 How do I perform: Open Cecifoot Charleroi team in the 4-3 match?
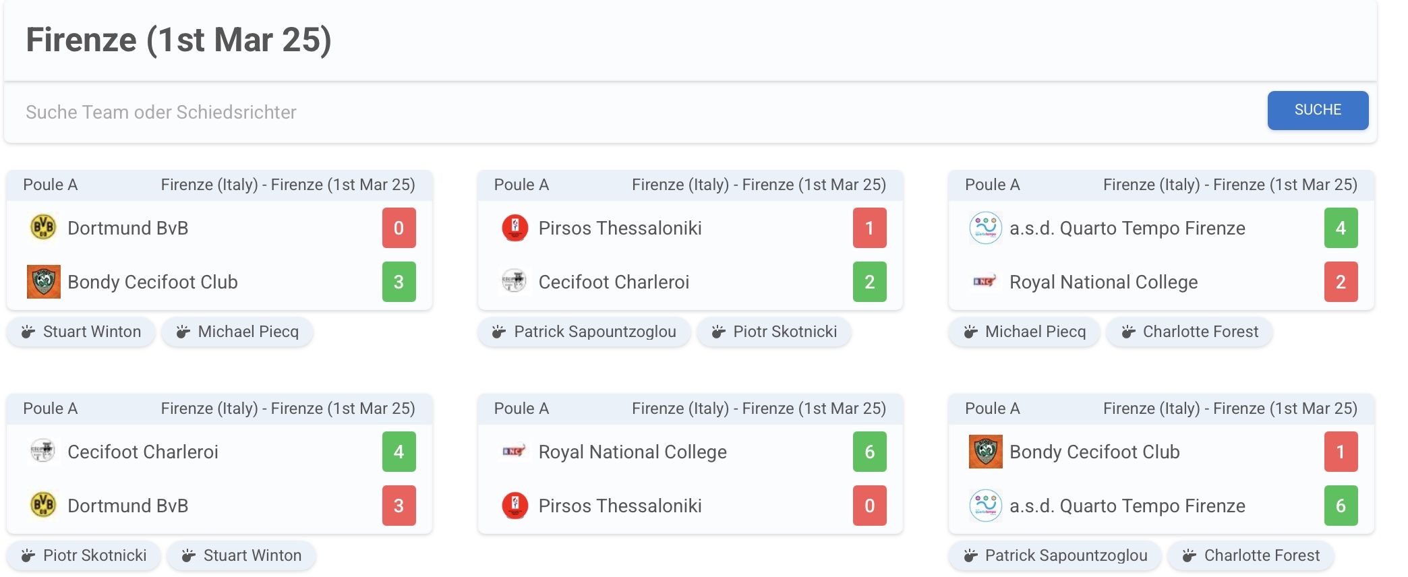pyautogui.click(x=143, y=452)
